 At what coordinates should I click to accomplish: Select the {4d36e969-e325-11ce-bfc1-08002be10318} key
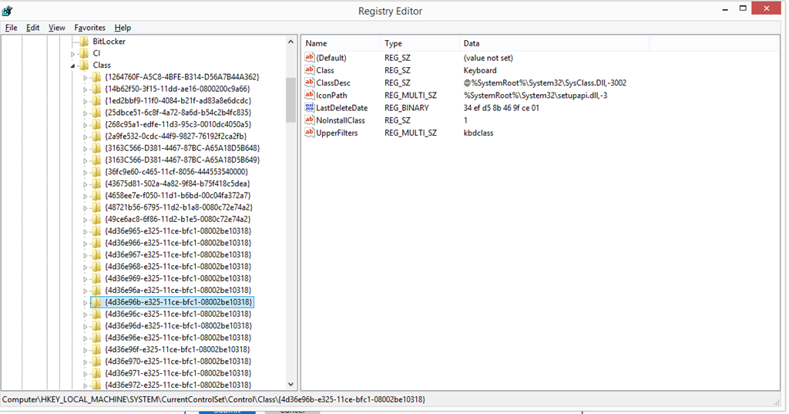click(x=178, y=278)
